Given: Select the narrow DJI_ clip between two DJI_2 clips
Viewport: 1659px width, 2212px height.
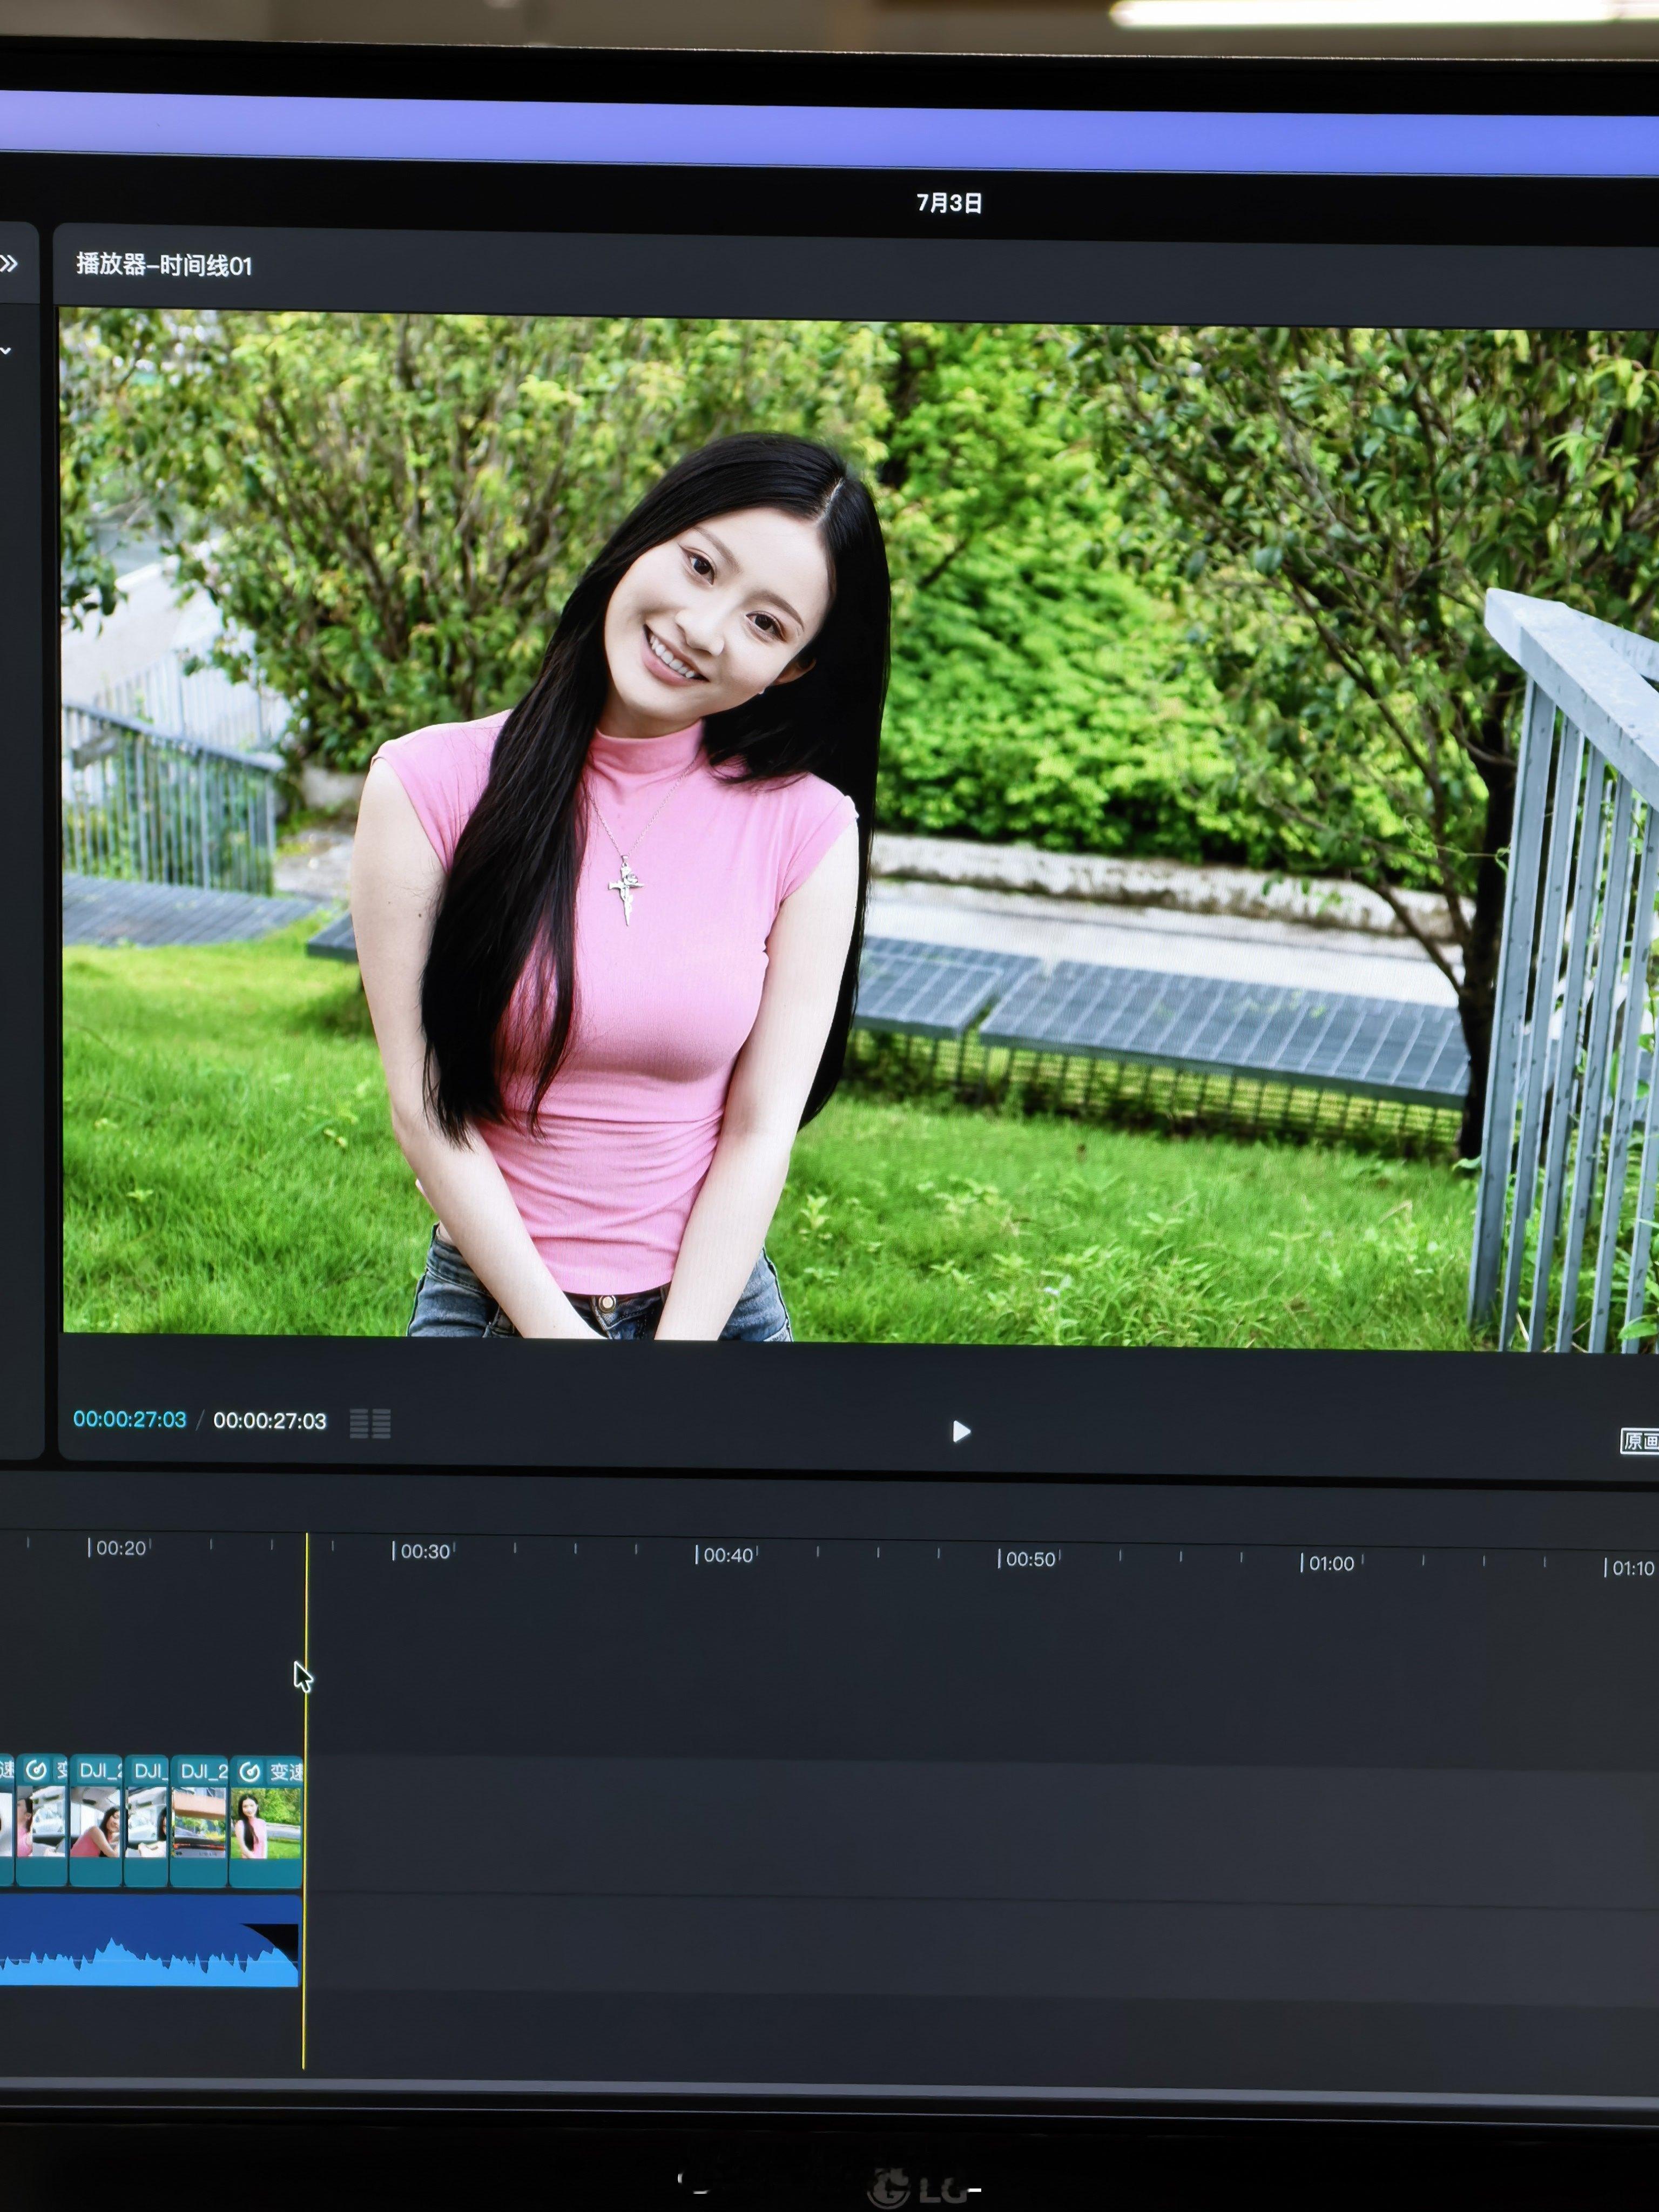Looking at the screenshot, I should tap(146, 1820).
